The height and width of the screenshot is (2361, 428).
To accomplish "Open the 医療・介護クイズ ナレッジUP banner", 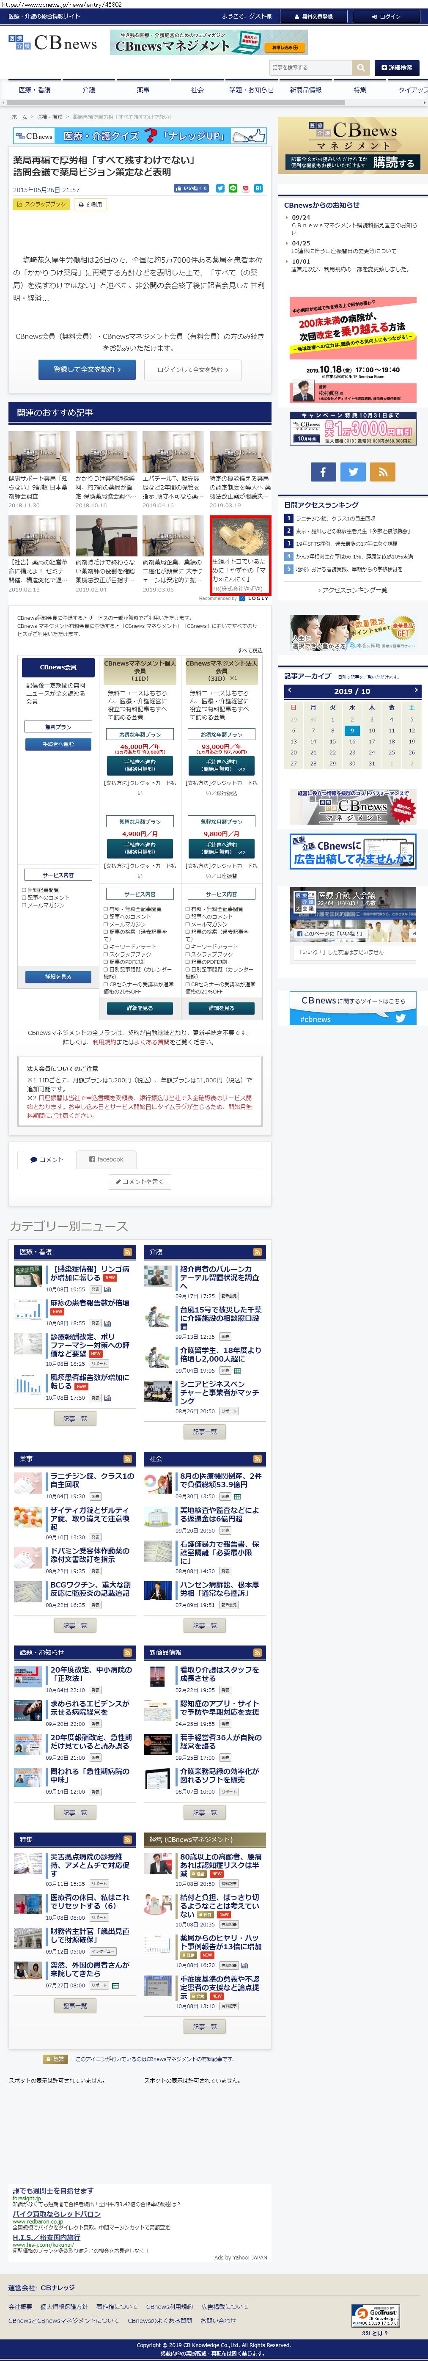I will point(140,136).
